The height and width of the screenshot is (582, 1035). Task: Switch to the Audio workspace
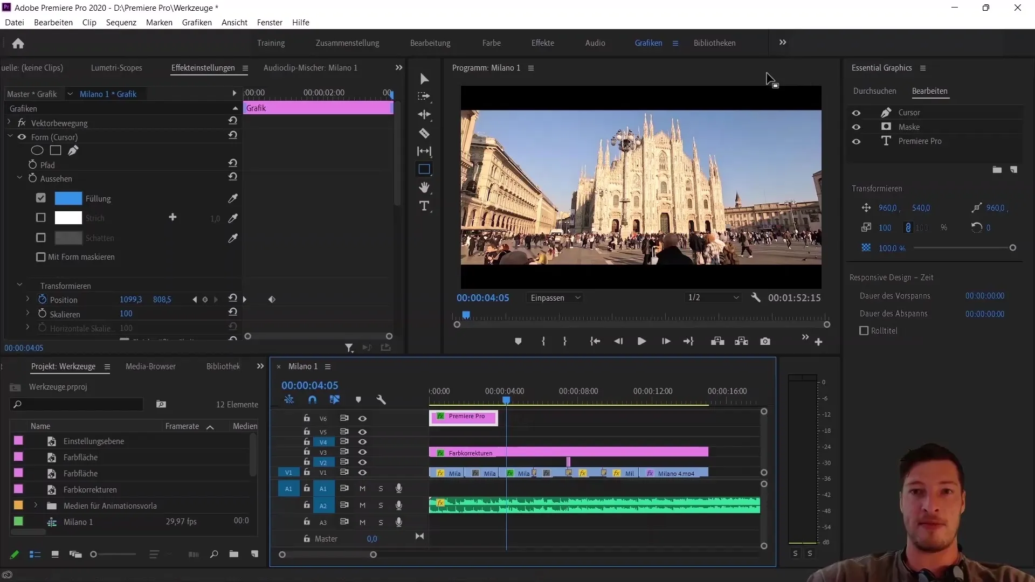click(595, 43)
